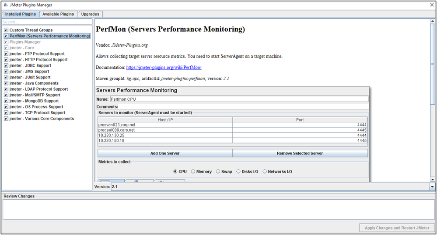Click the Host / IP column header

(165, 120)
